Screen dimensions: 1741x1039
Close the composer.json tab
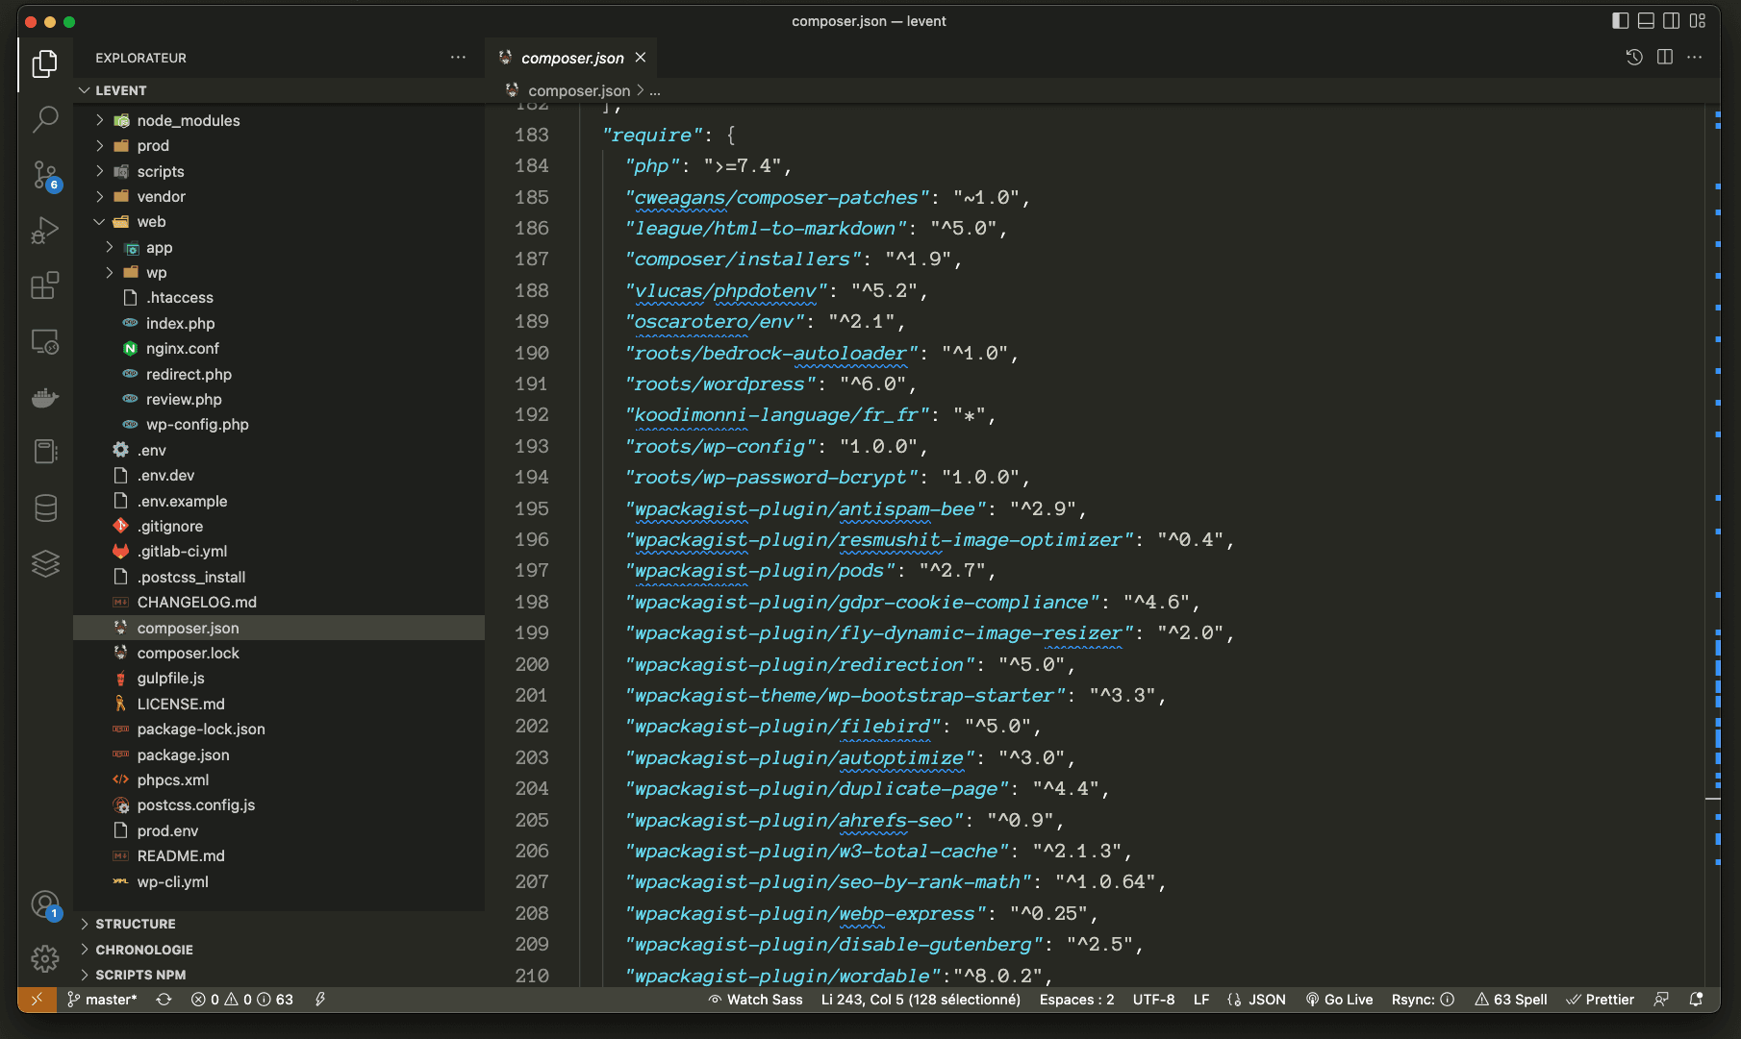coord(641,58)
